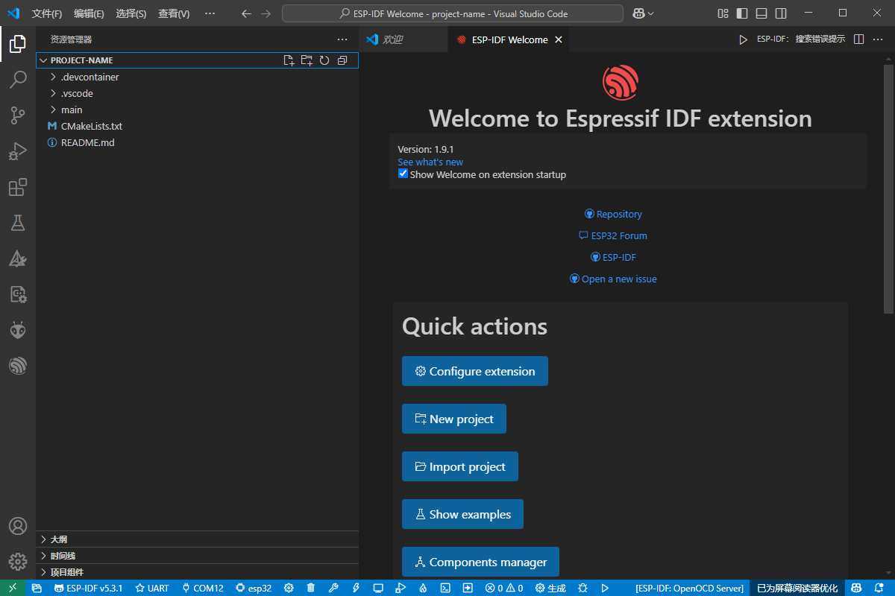
Task: Click the New project button
Action: (x=454, y=419)
